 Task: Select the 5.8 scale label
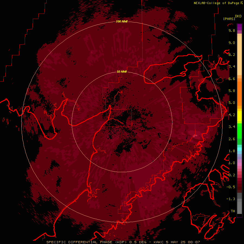click(232, 91)
